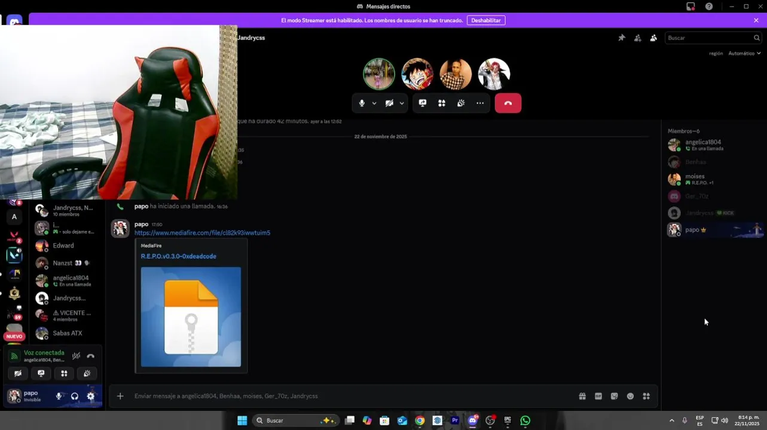Click the message input field for the group
The width and height of the screenshot is (767, 430).
353,396
